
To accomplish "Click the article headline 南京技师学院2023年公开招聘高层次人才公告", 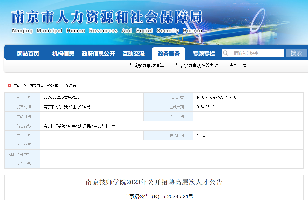I will click(154, 182).
